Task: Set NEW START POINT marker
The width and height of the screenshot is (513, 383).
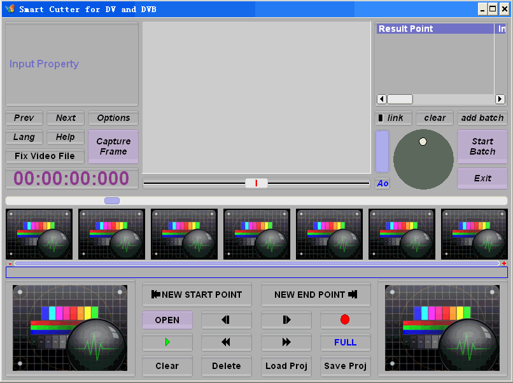Action: click(197, 295)
